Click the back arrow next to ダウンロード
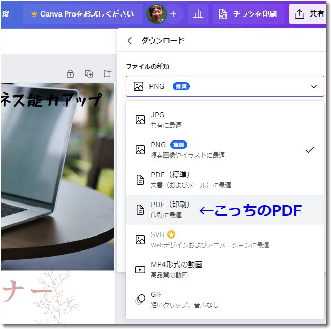The image size is (331, 329). coord(130,41)
